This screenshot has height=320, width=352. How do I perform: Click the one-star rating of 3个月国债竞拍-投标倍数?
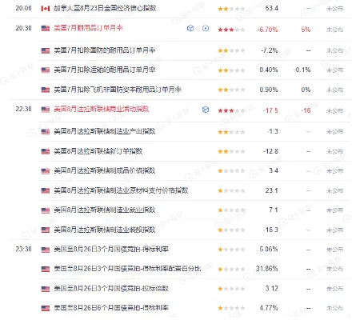pyautogui.click(x=231, y=289)
